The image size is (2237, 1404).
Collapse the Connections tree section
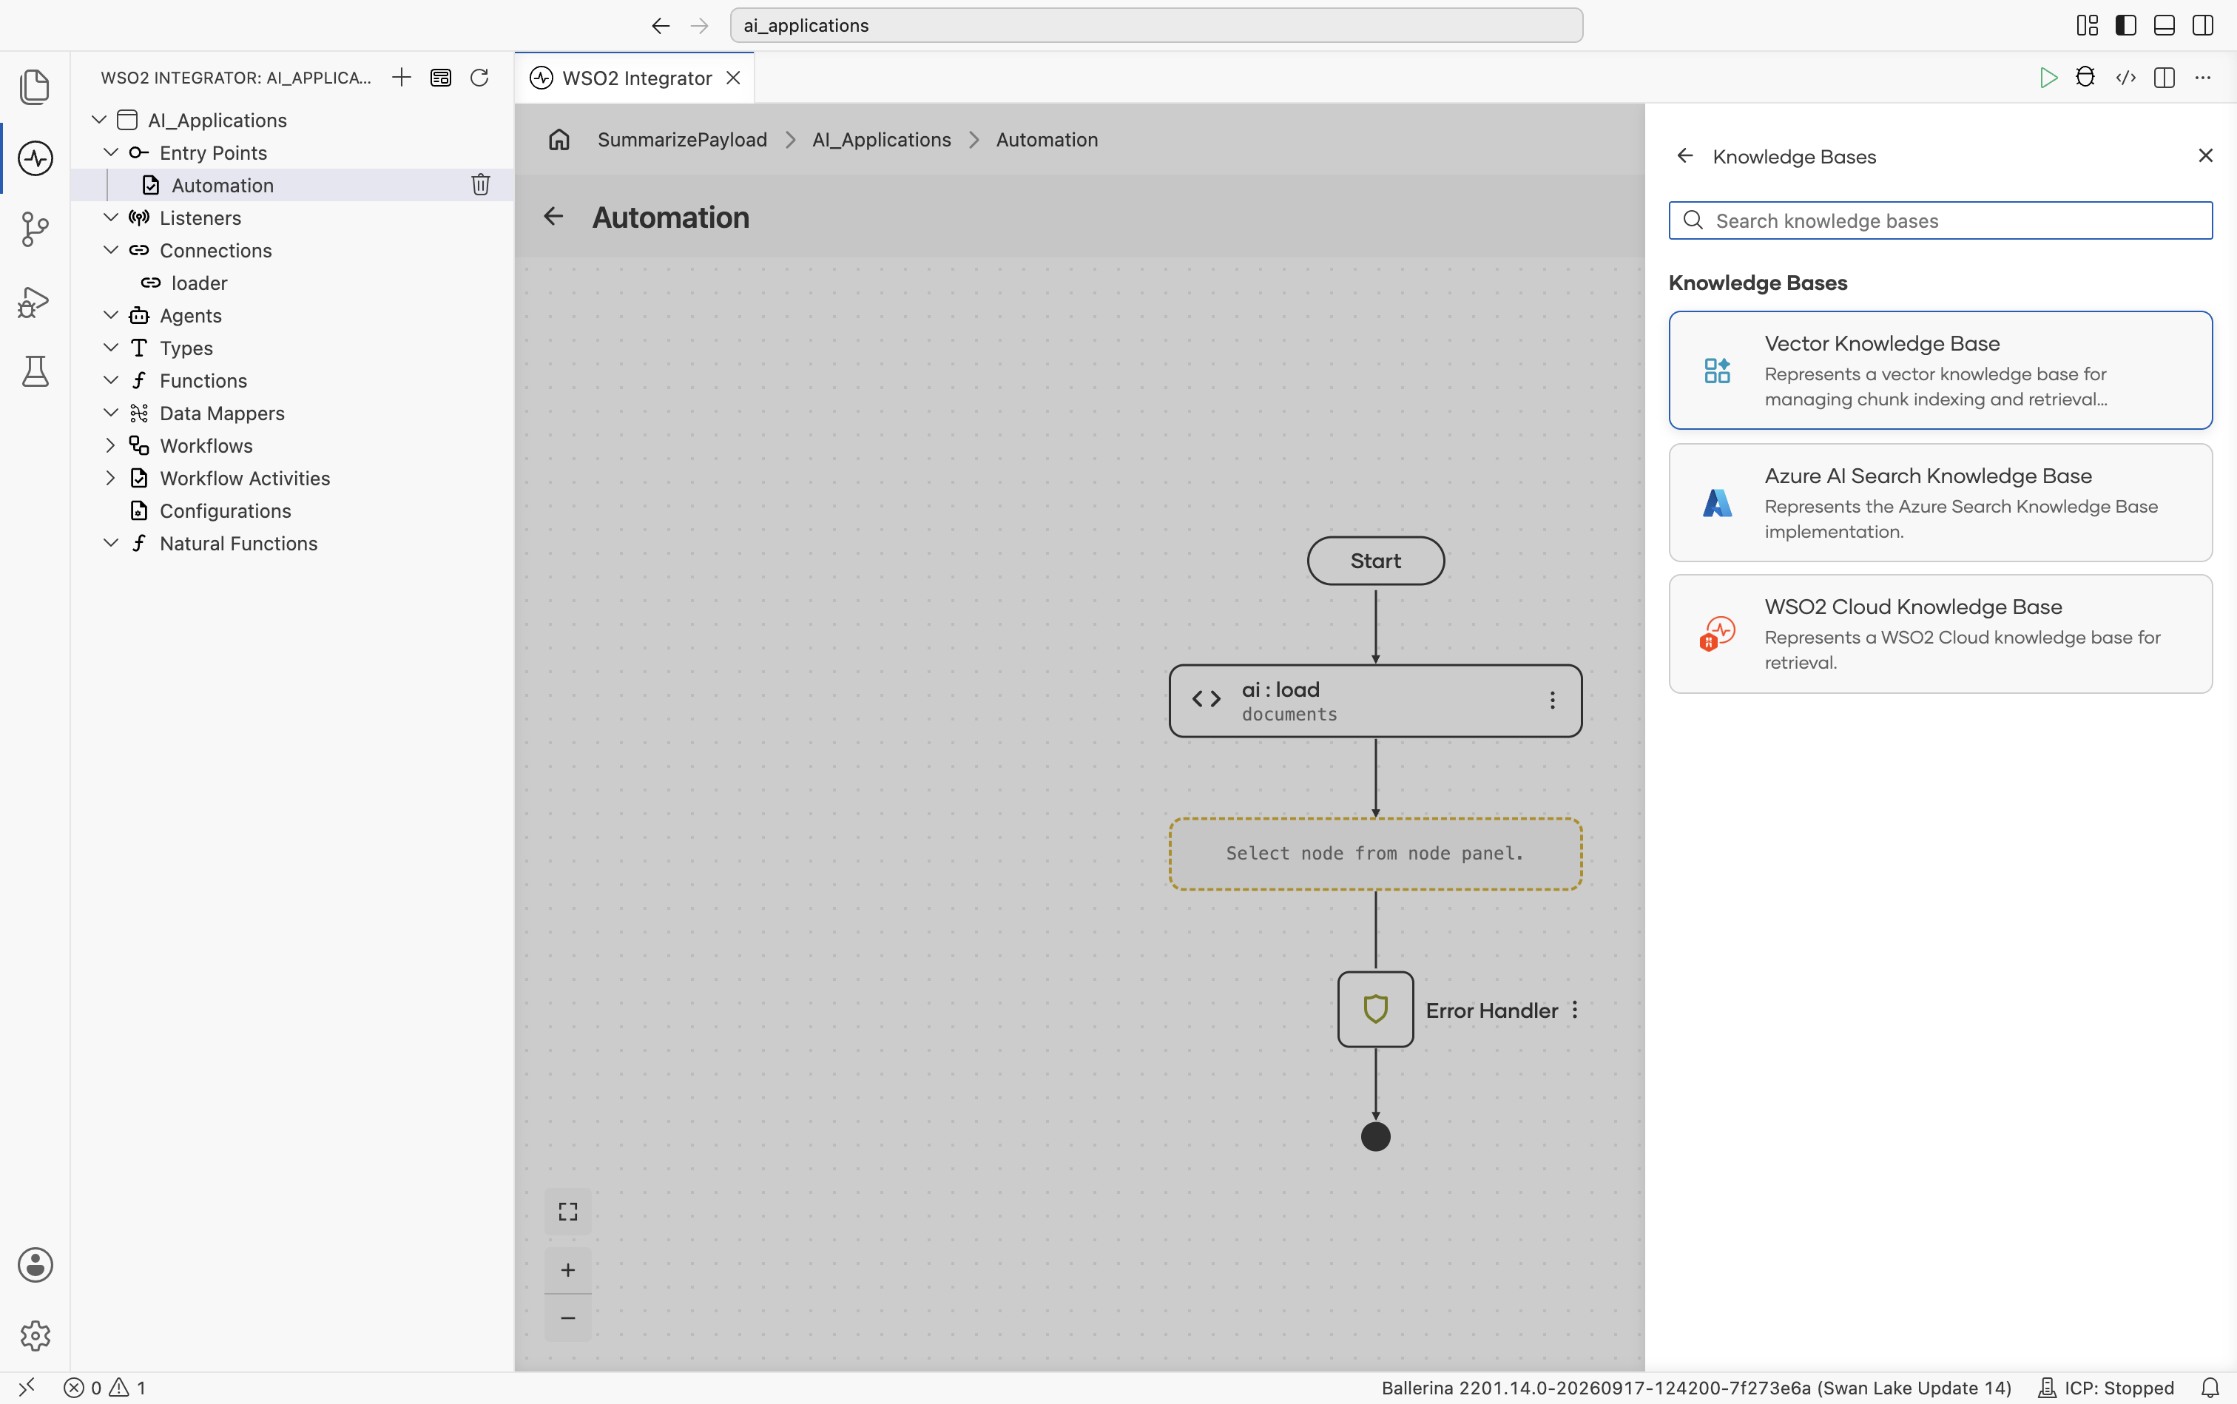(x=110, y=250)
